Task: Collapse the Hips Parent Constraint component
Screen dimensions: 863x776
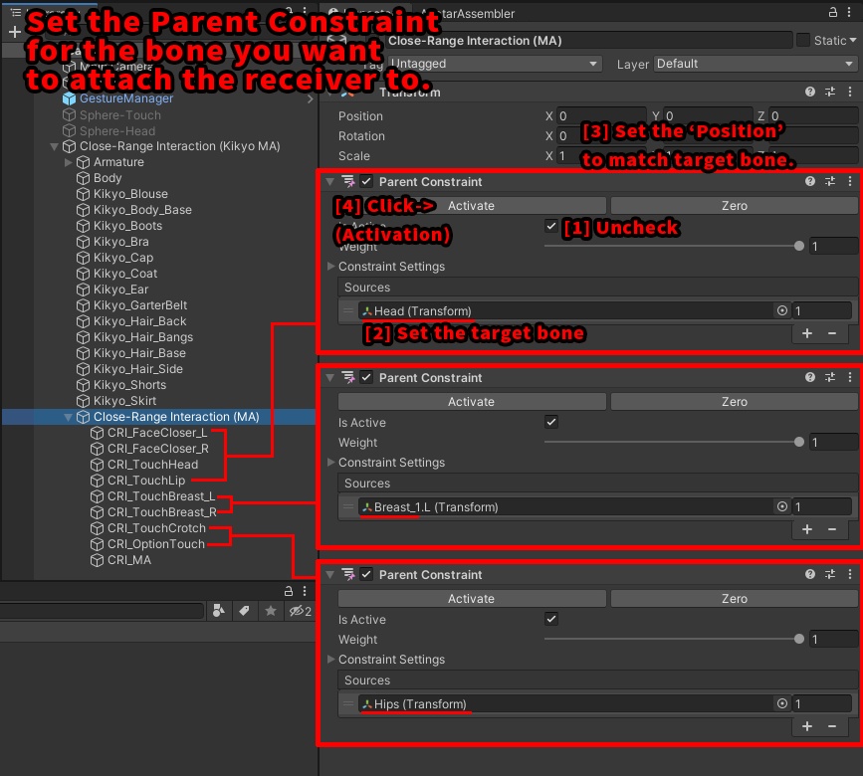Action: click(x=329, y=574)
